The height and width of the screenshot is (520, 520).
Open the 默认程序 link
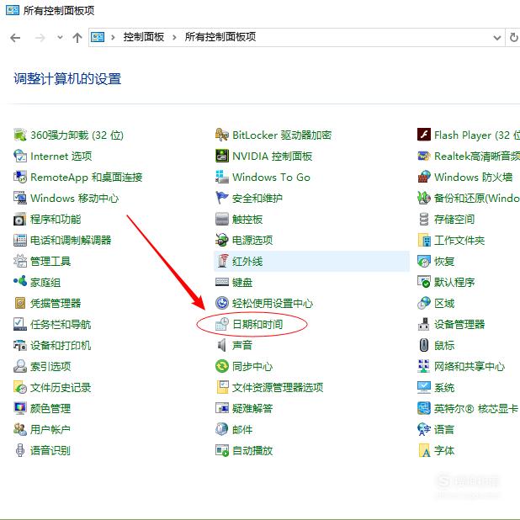(x=454, y=282)
